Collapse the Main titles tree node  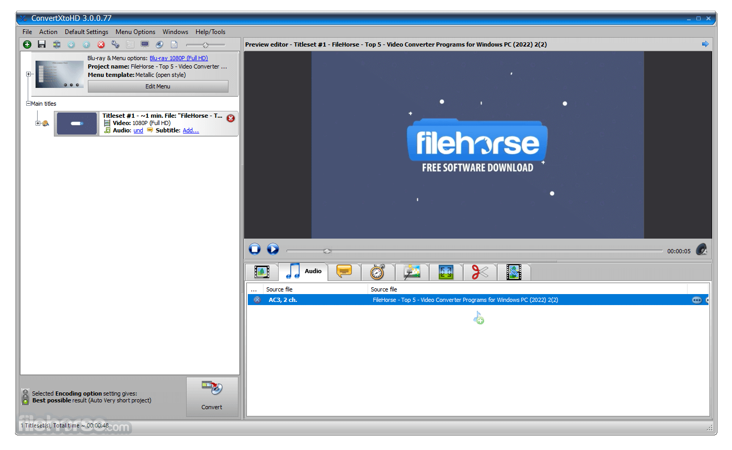click(29, 104)
